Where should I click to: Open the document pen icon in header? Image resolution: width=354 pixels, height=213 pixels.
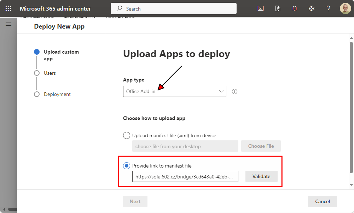click(x=278, y=8)
